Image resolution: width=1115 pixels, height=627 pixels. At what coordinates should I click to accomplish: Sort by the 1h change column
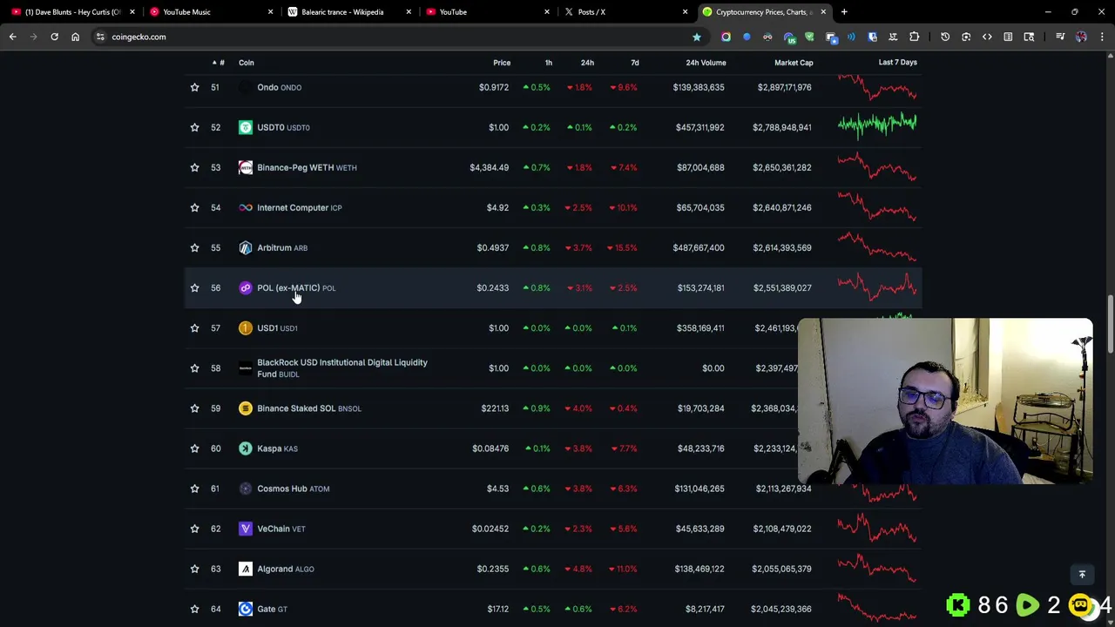coord(548,63)
